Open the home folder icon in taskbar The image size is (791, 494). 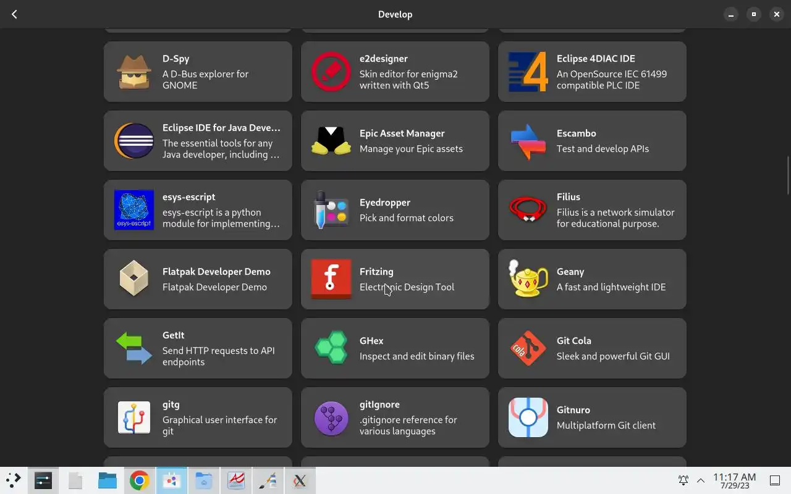click(203, 480)
